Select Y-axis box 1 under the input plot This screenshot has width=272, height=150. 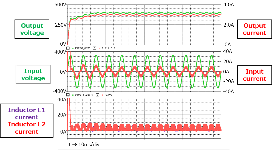(68, 95)
